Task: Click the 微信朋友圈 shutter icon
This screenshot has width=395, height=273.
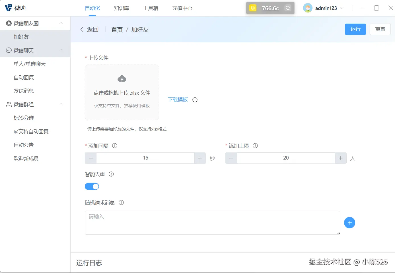Action: click(x=9, y=23)
